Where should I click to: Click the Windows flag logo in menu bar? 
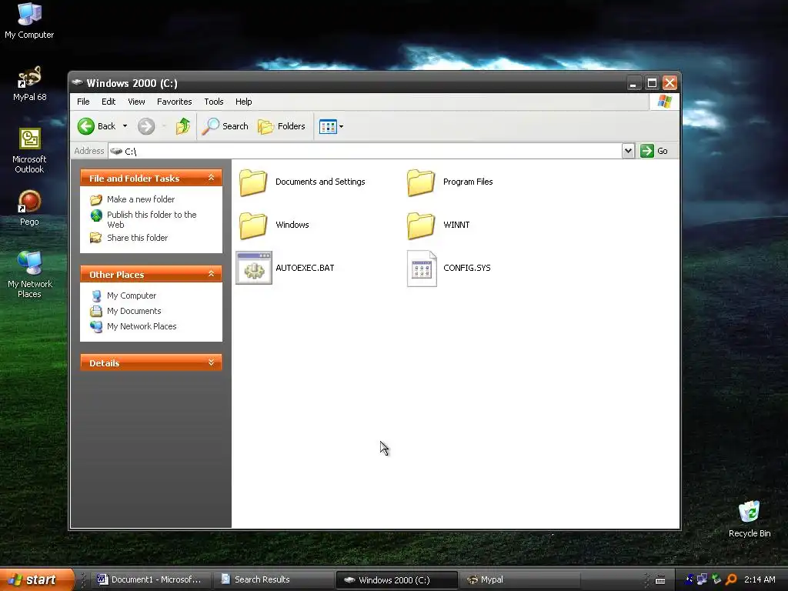point(664,102)
